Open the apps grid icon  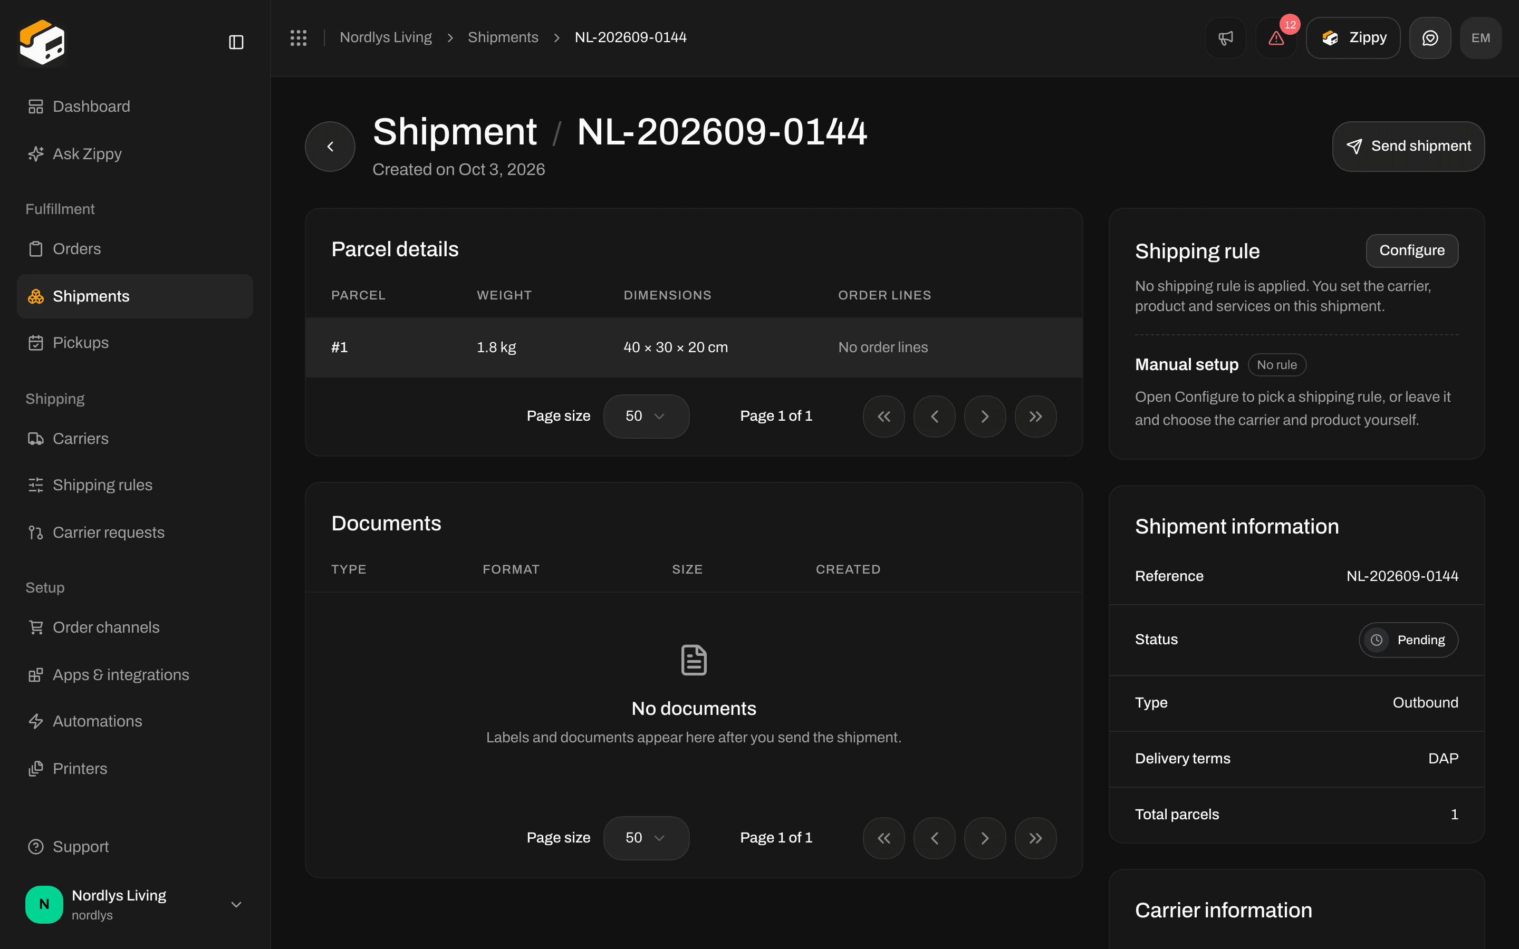298,37
